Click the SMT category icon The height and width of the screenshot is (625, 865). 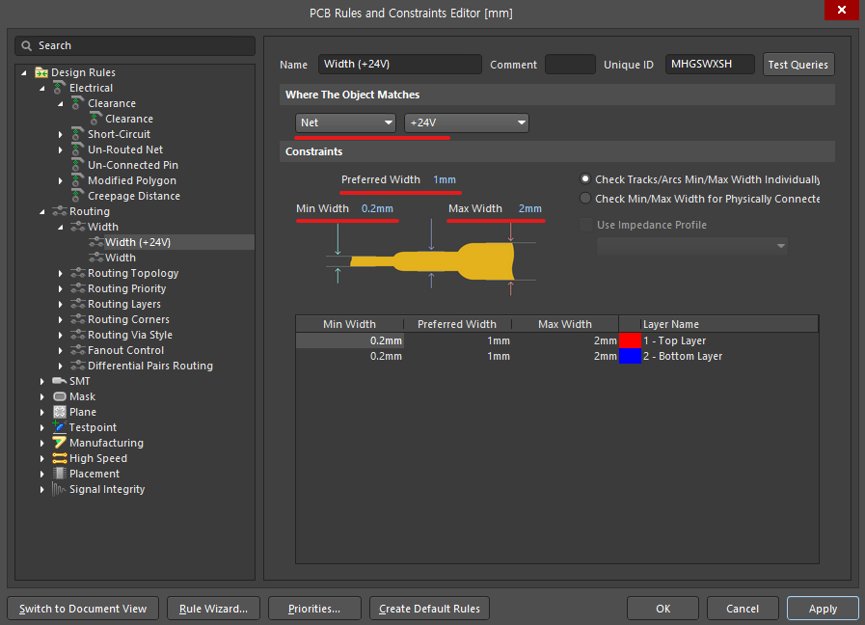(60, 381)
